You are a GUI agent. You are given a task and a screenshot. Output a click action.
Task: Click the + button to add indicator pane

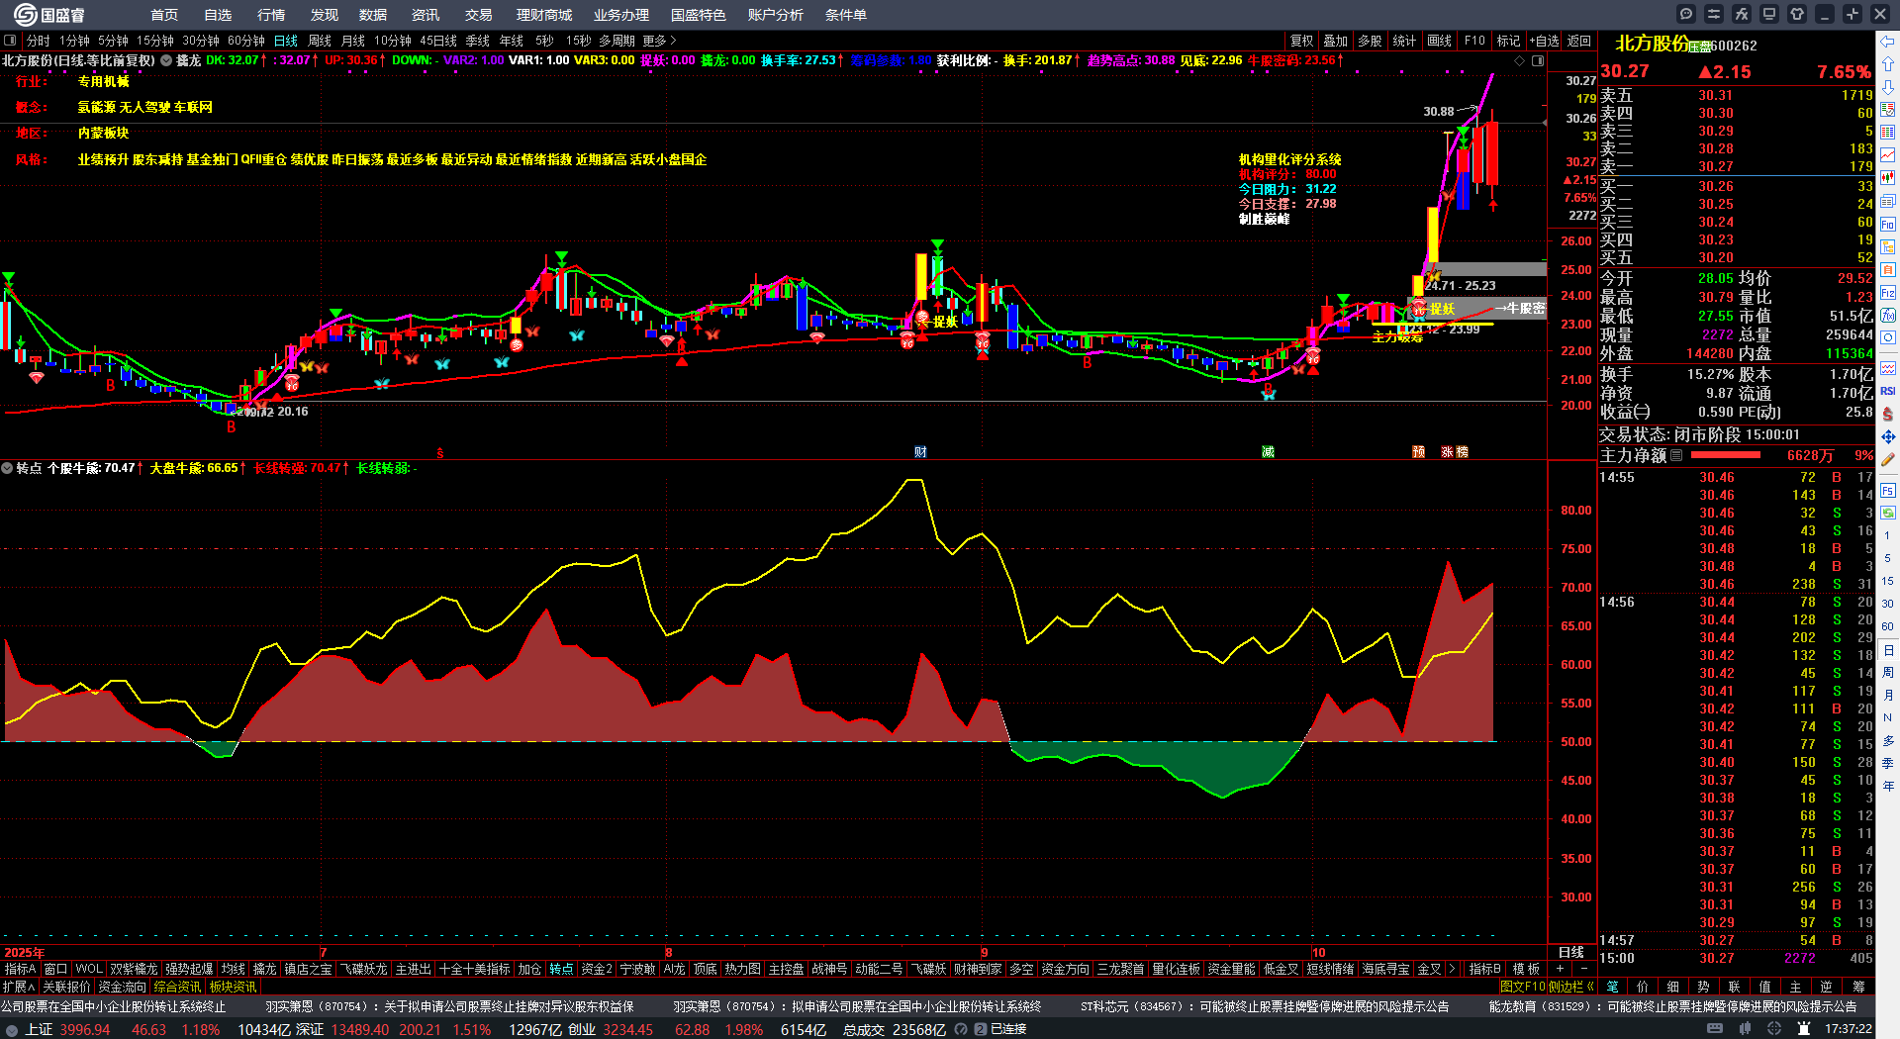tap(1561, 969)
